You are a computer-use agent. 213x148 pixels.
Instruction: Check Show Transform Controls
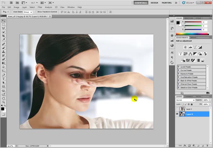click(36, 12)
